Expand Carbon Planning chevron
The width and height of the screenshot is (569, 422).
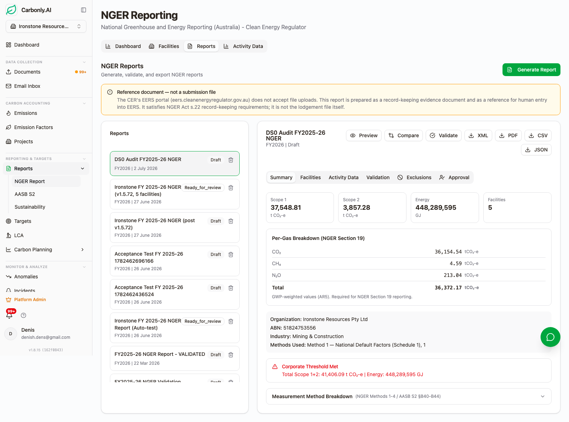coord(83,250)
